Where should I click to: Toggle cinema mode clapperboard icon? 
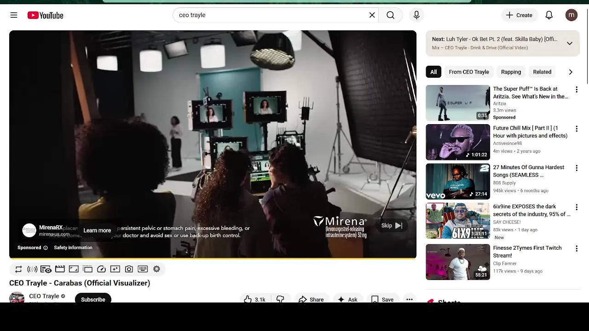60,269
